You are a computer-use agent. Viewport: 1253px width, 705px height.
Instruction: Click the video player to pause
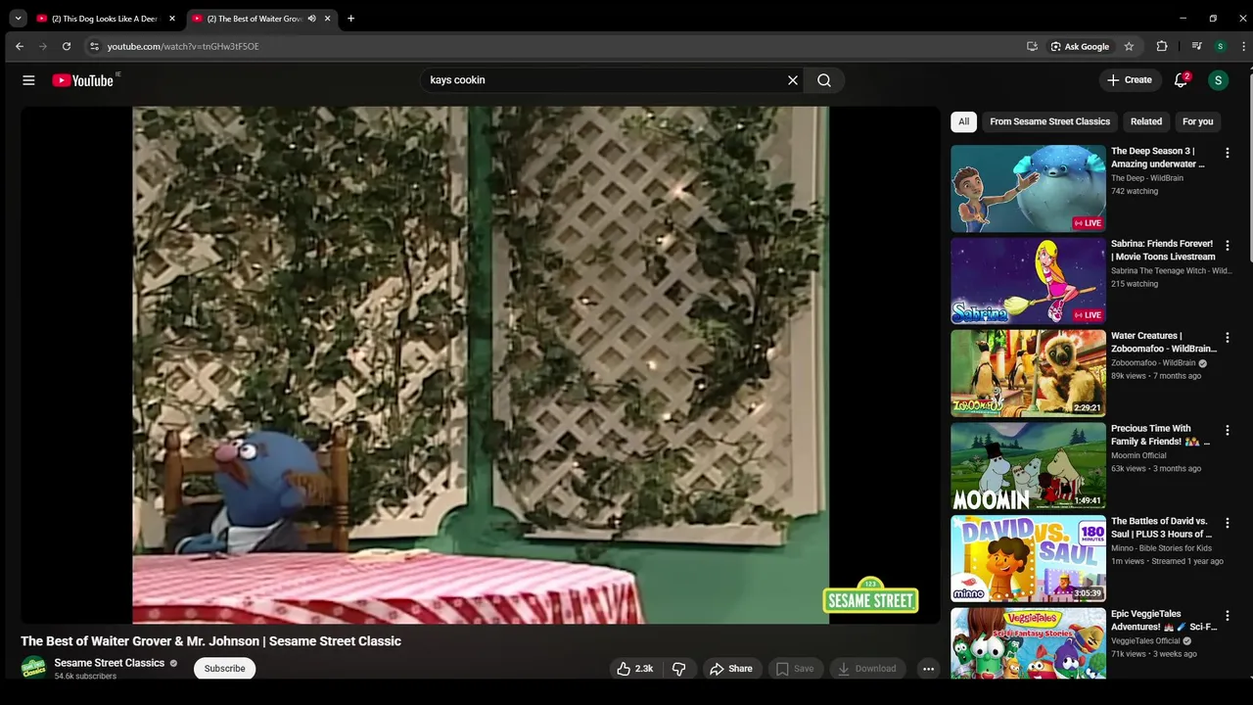(481, 364)
